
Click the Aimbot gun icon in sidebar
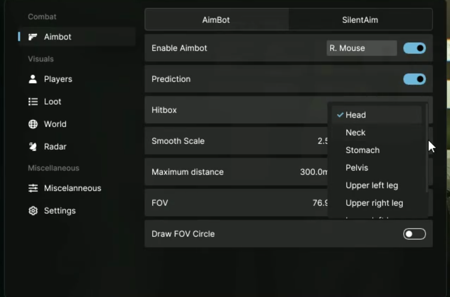point(33,37)
